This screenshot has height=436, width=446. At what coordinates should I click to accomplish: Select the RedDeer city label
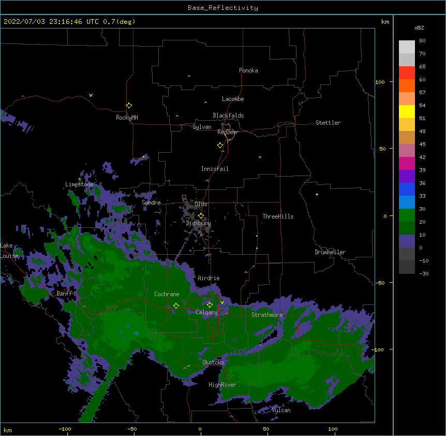228,132
